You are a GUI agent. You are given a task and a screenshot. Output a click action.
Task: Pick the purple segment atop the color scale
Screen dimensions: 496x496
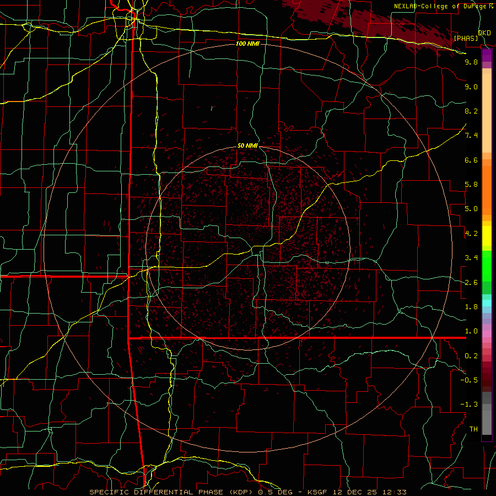487,55
